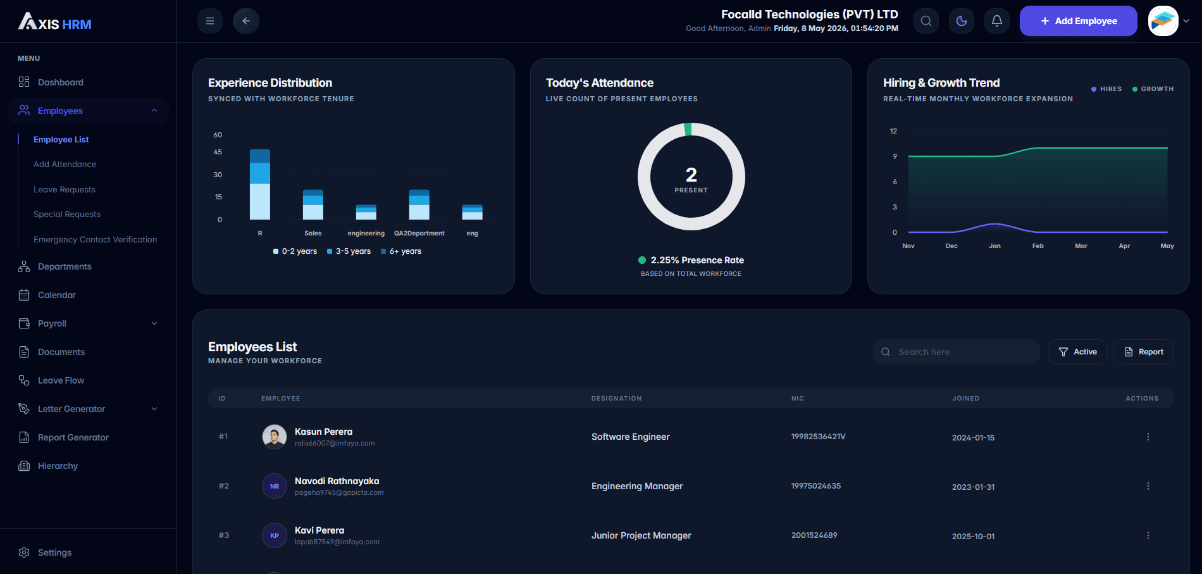Click the KP avatar initials

point(275,535)
